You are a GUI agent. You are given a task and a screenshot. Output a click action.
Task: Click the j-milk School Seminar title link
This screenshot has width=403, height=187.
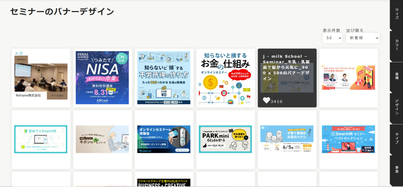click(x=286, y=67)
